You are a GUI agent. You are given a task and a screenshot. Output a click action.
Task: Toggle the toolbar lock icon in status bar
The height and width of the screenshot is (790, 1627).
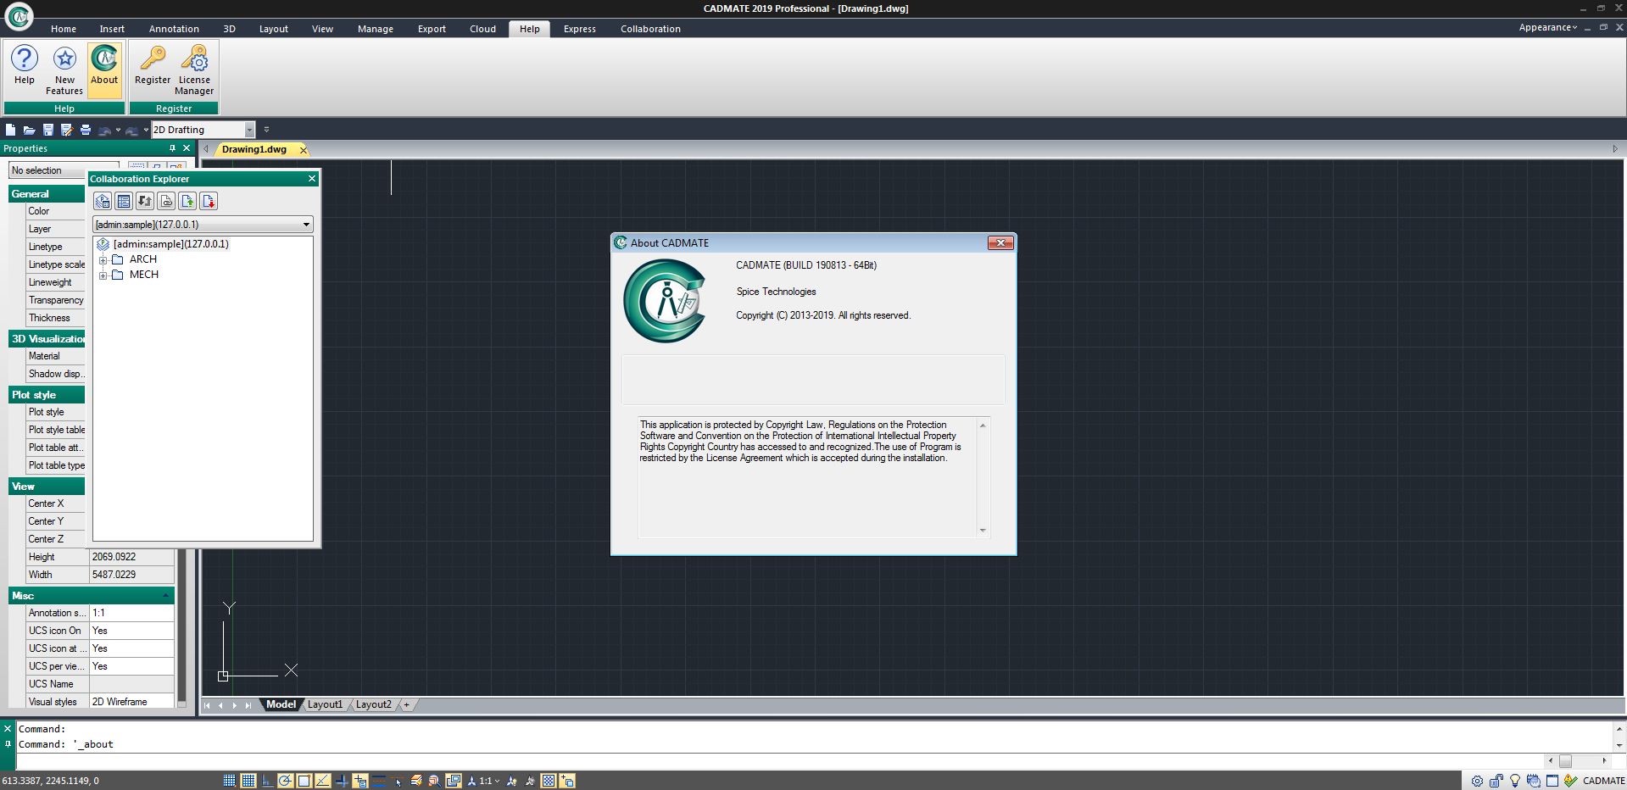pyautogui.click(x=1496, y=781)
